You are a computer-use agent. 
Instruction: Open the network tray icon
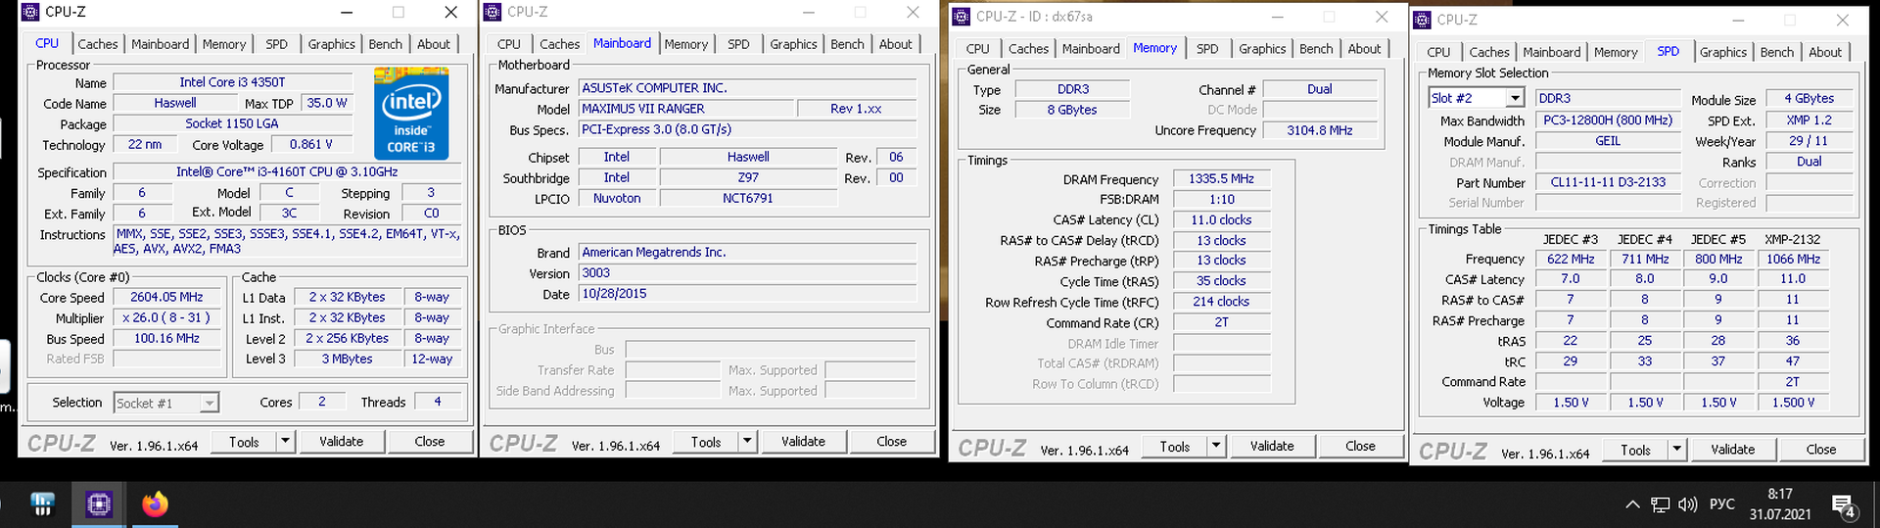(1660, 504)
